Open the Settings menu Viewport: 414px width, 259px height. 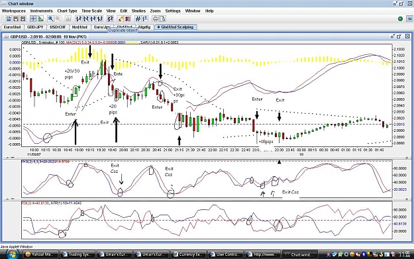[x=173, y=11]
